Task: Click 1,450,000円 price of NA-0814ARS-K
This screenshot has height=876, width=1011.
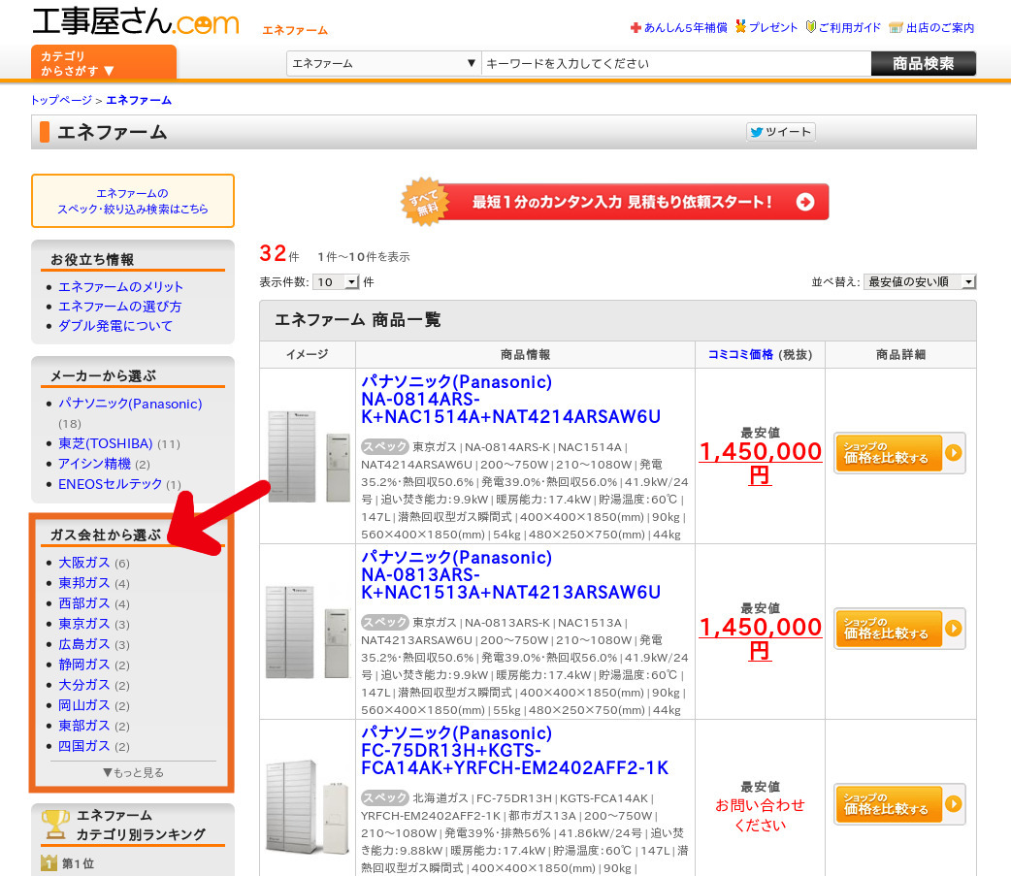Action: point(760,463)
